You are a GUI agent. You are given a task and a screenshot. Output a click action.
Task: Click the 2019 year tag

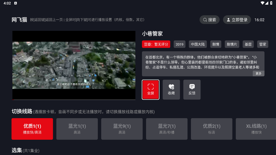179,44
